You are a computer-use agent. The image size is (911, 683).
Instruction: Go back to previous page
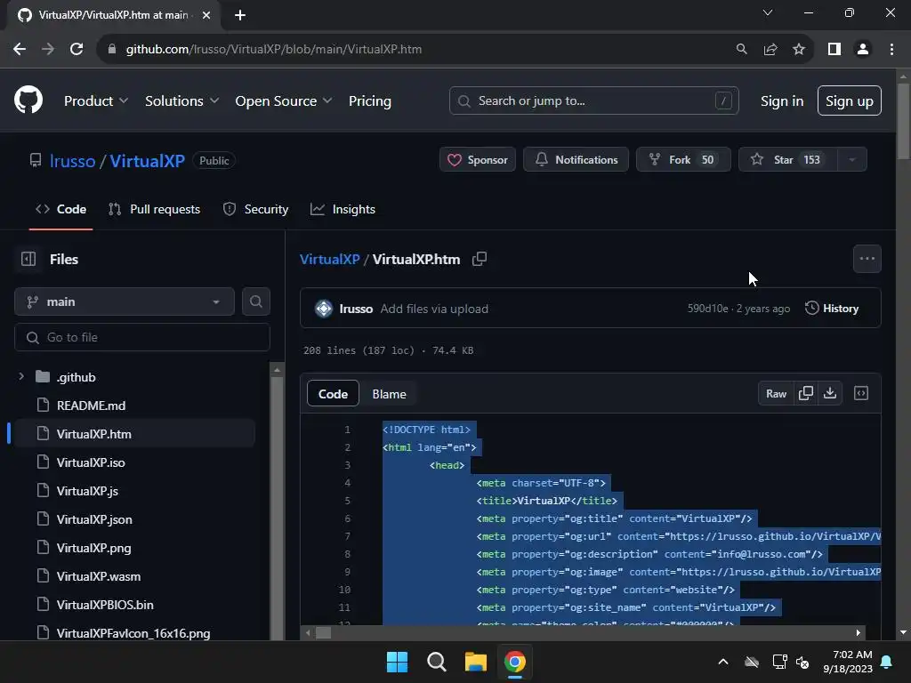(x=20, y=50)
